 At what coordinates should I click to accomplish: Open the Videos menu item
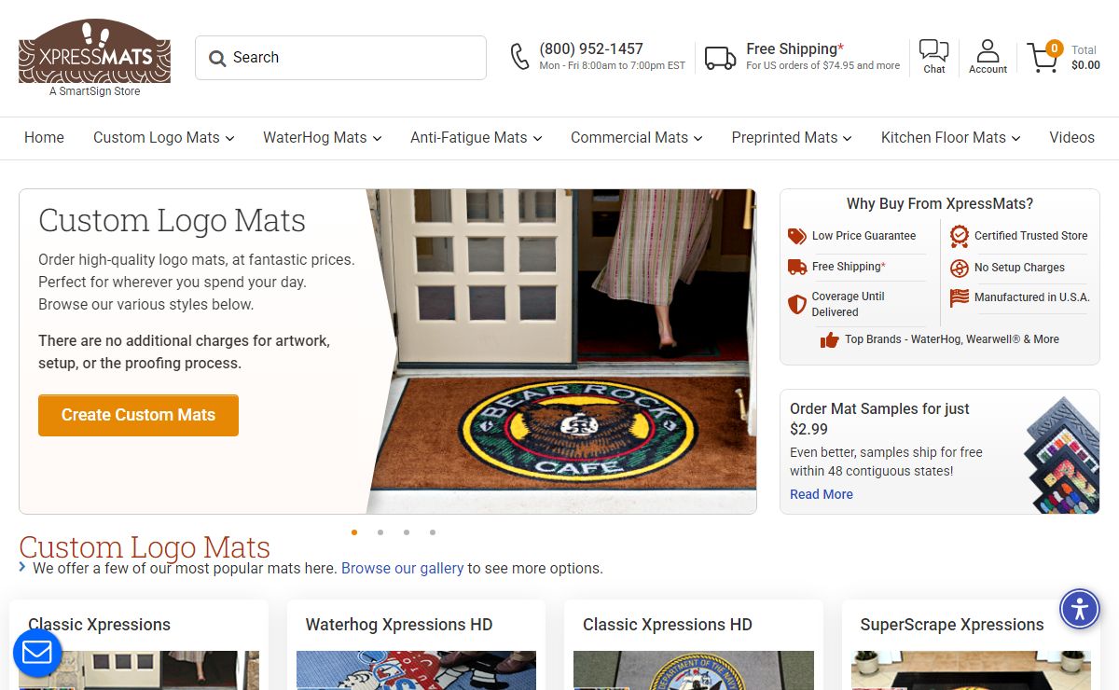(1071, 137)
